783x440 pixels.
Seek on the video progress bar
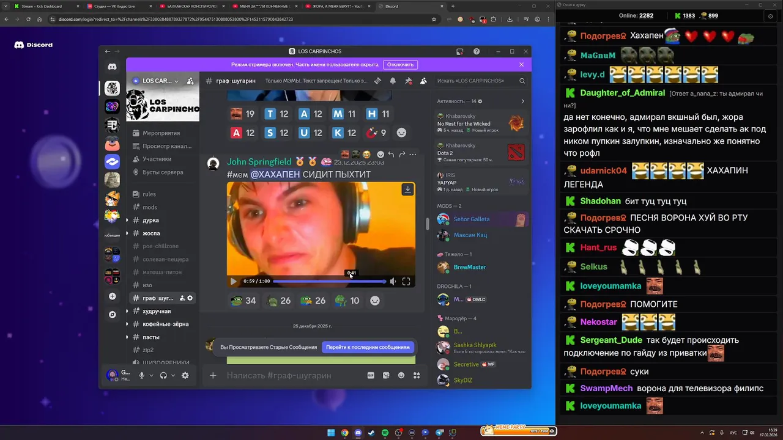pos(329,281)
